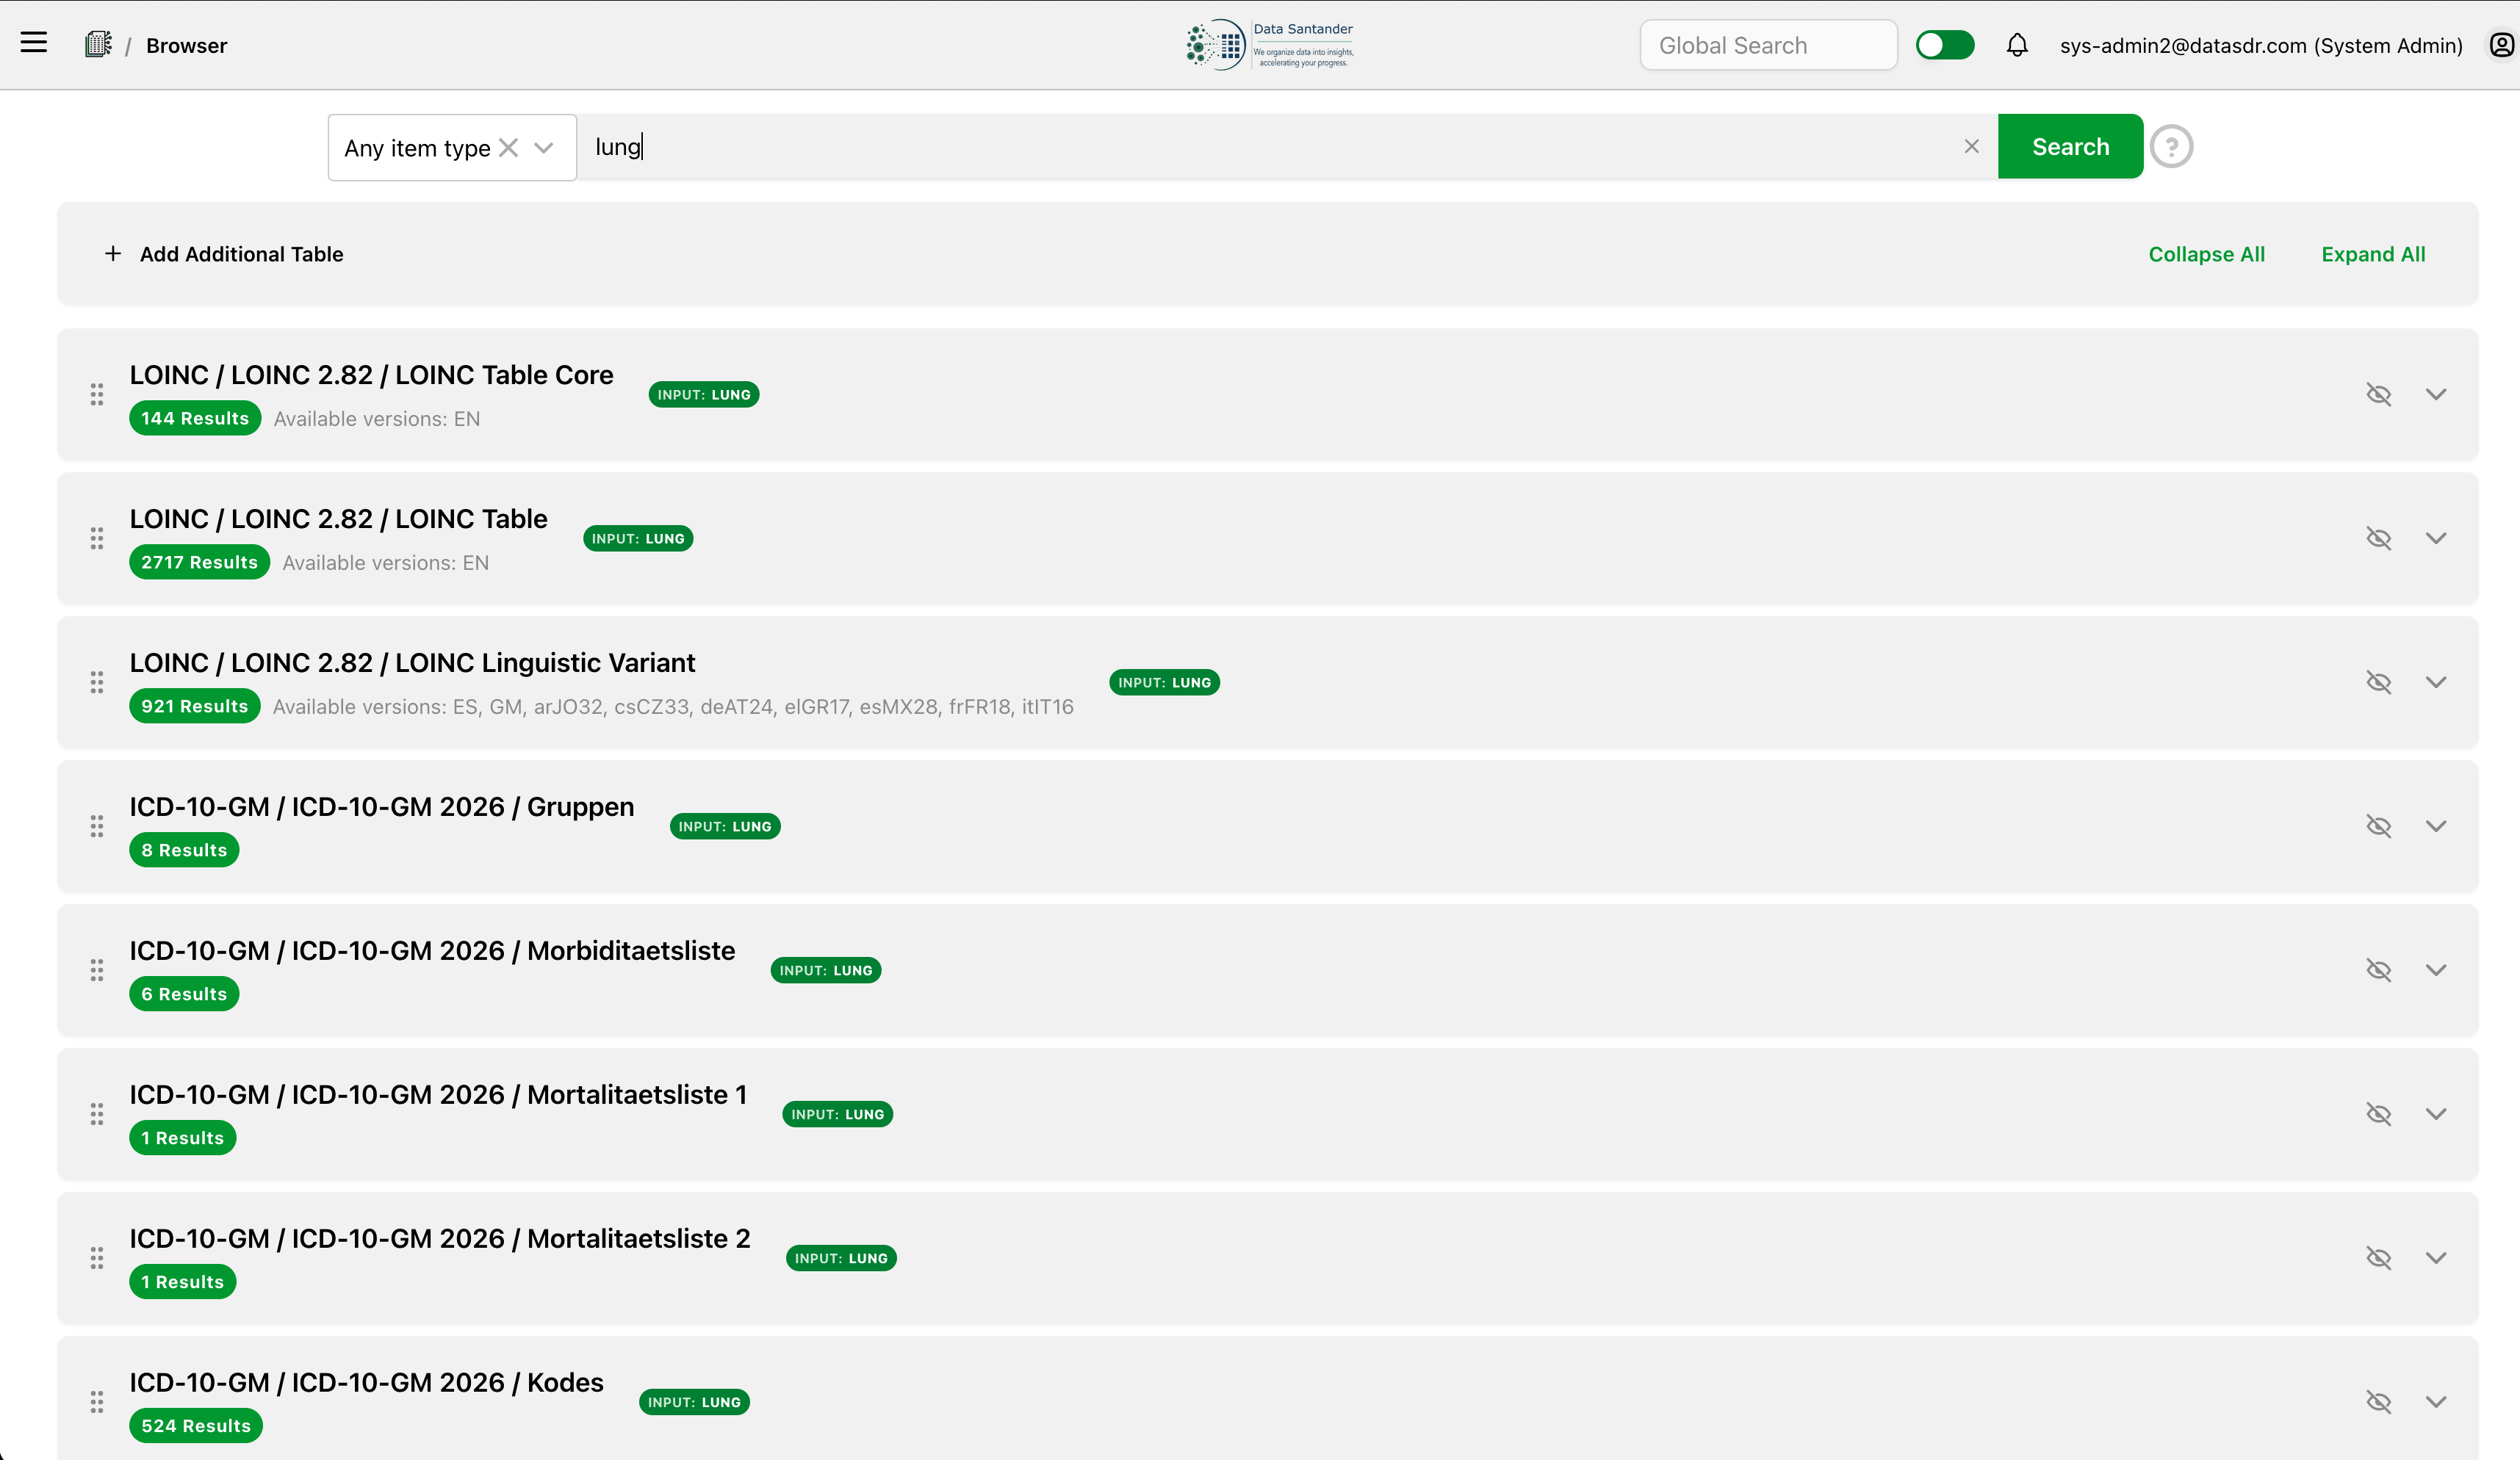Hide the LOINC Linguistic Variant table
Screen dimensions: 2520x1460
pos(2378,682)
